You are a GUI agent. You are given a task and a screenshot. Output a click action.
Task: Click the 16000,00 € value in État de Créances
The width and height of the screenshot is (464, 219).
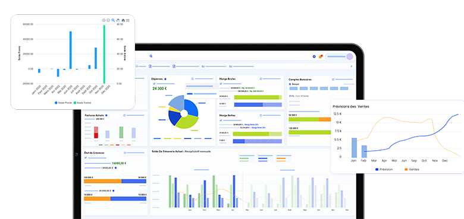(x=119, y=163)
